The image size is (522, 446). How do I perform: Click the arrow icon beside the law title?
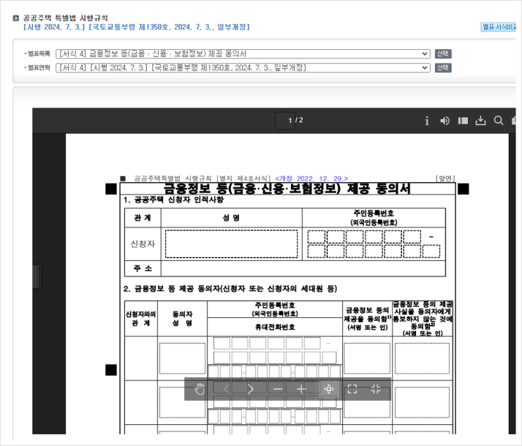coord(15,18)
